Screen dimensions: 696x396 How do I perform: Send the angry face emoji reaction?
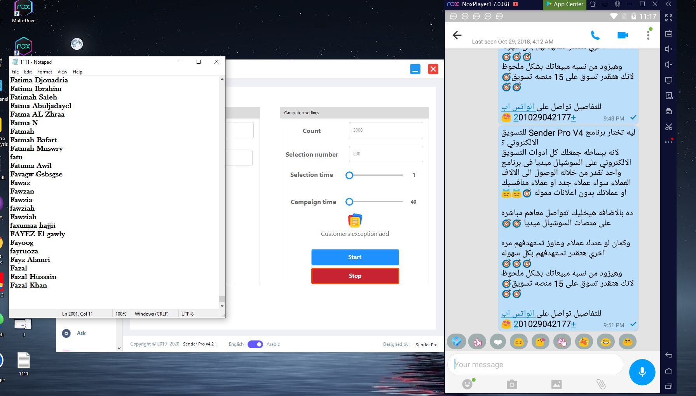[x=627, y=342]
